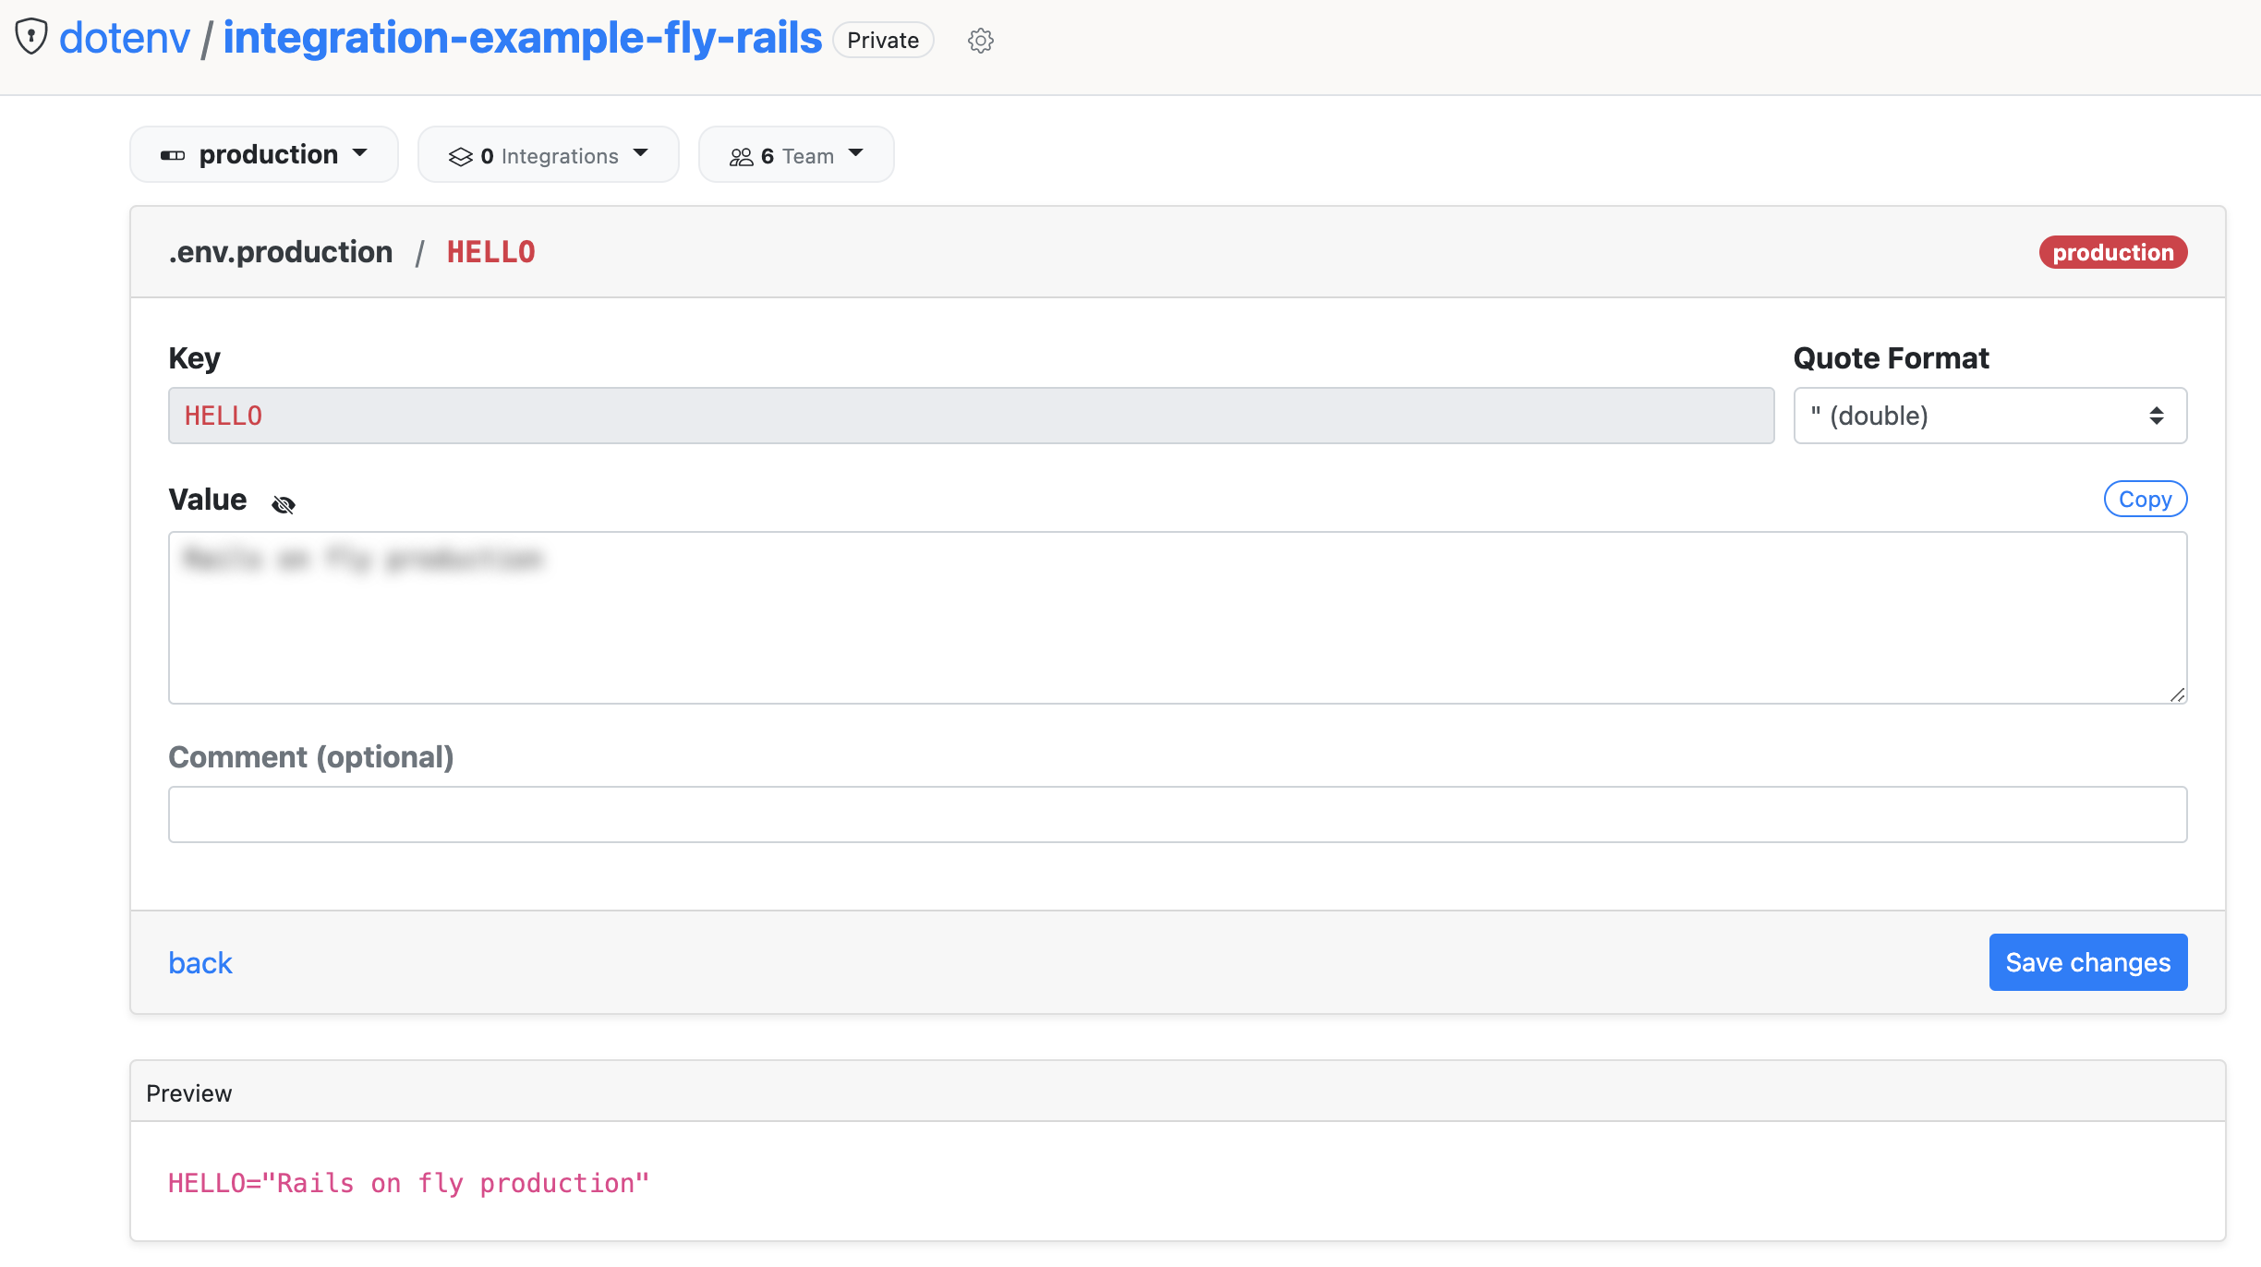Screen dimensions: 2261x1267
Task: Click the Key field label
Action: pos(194,358)
